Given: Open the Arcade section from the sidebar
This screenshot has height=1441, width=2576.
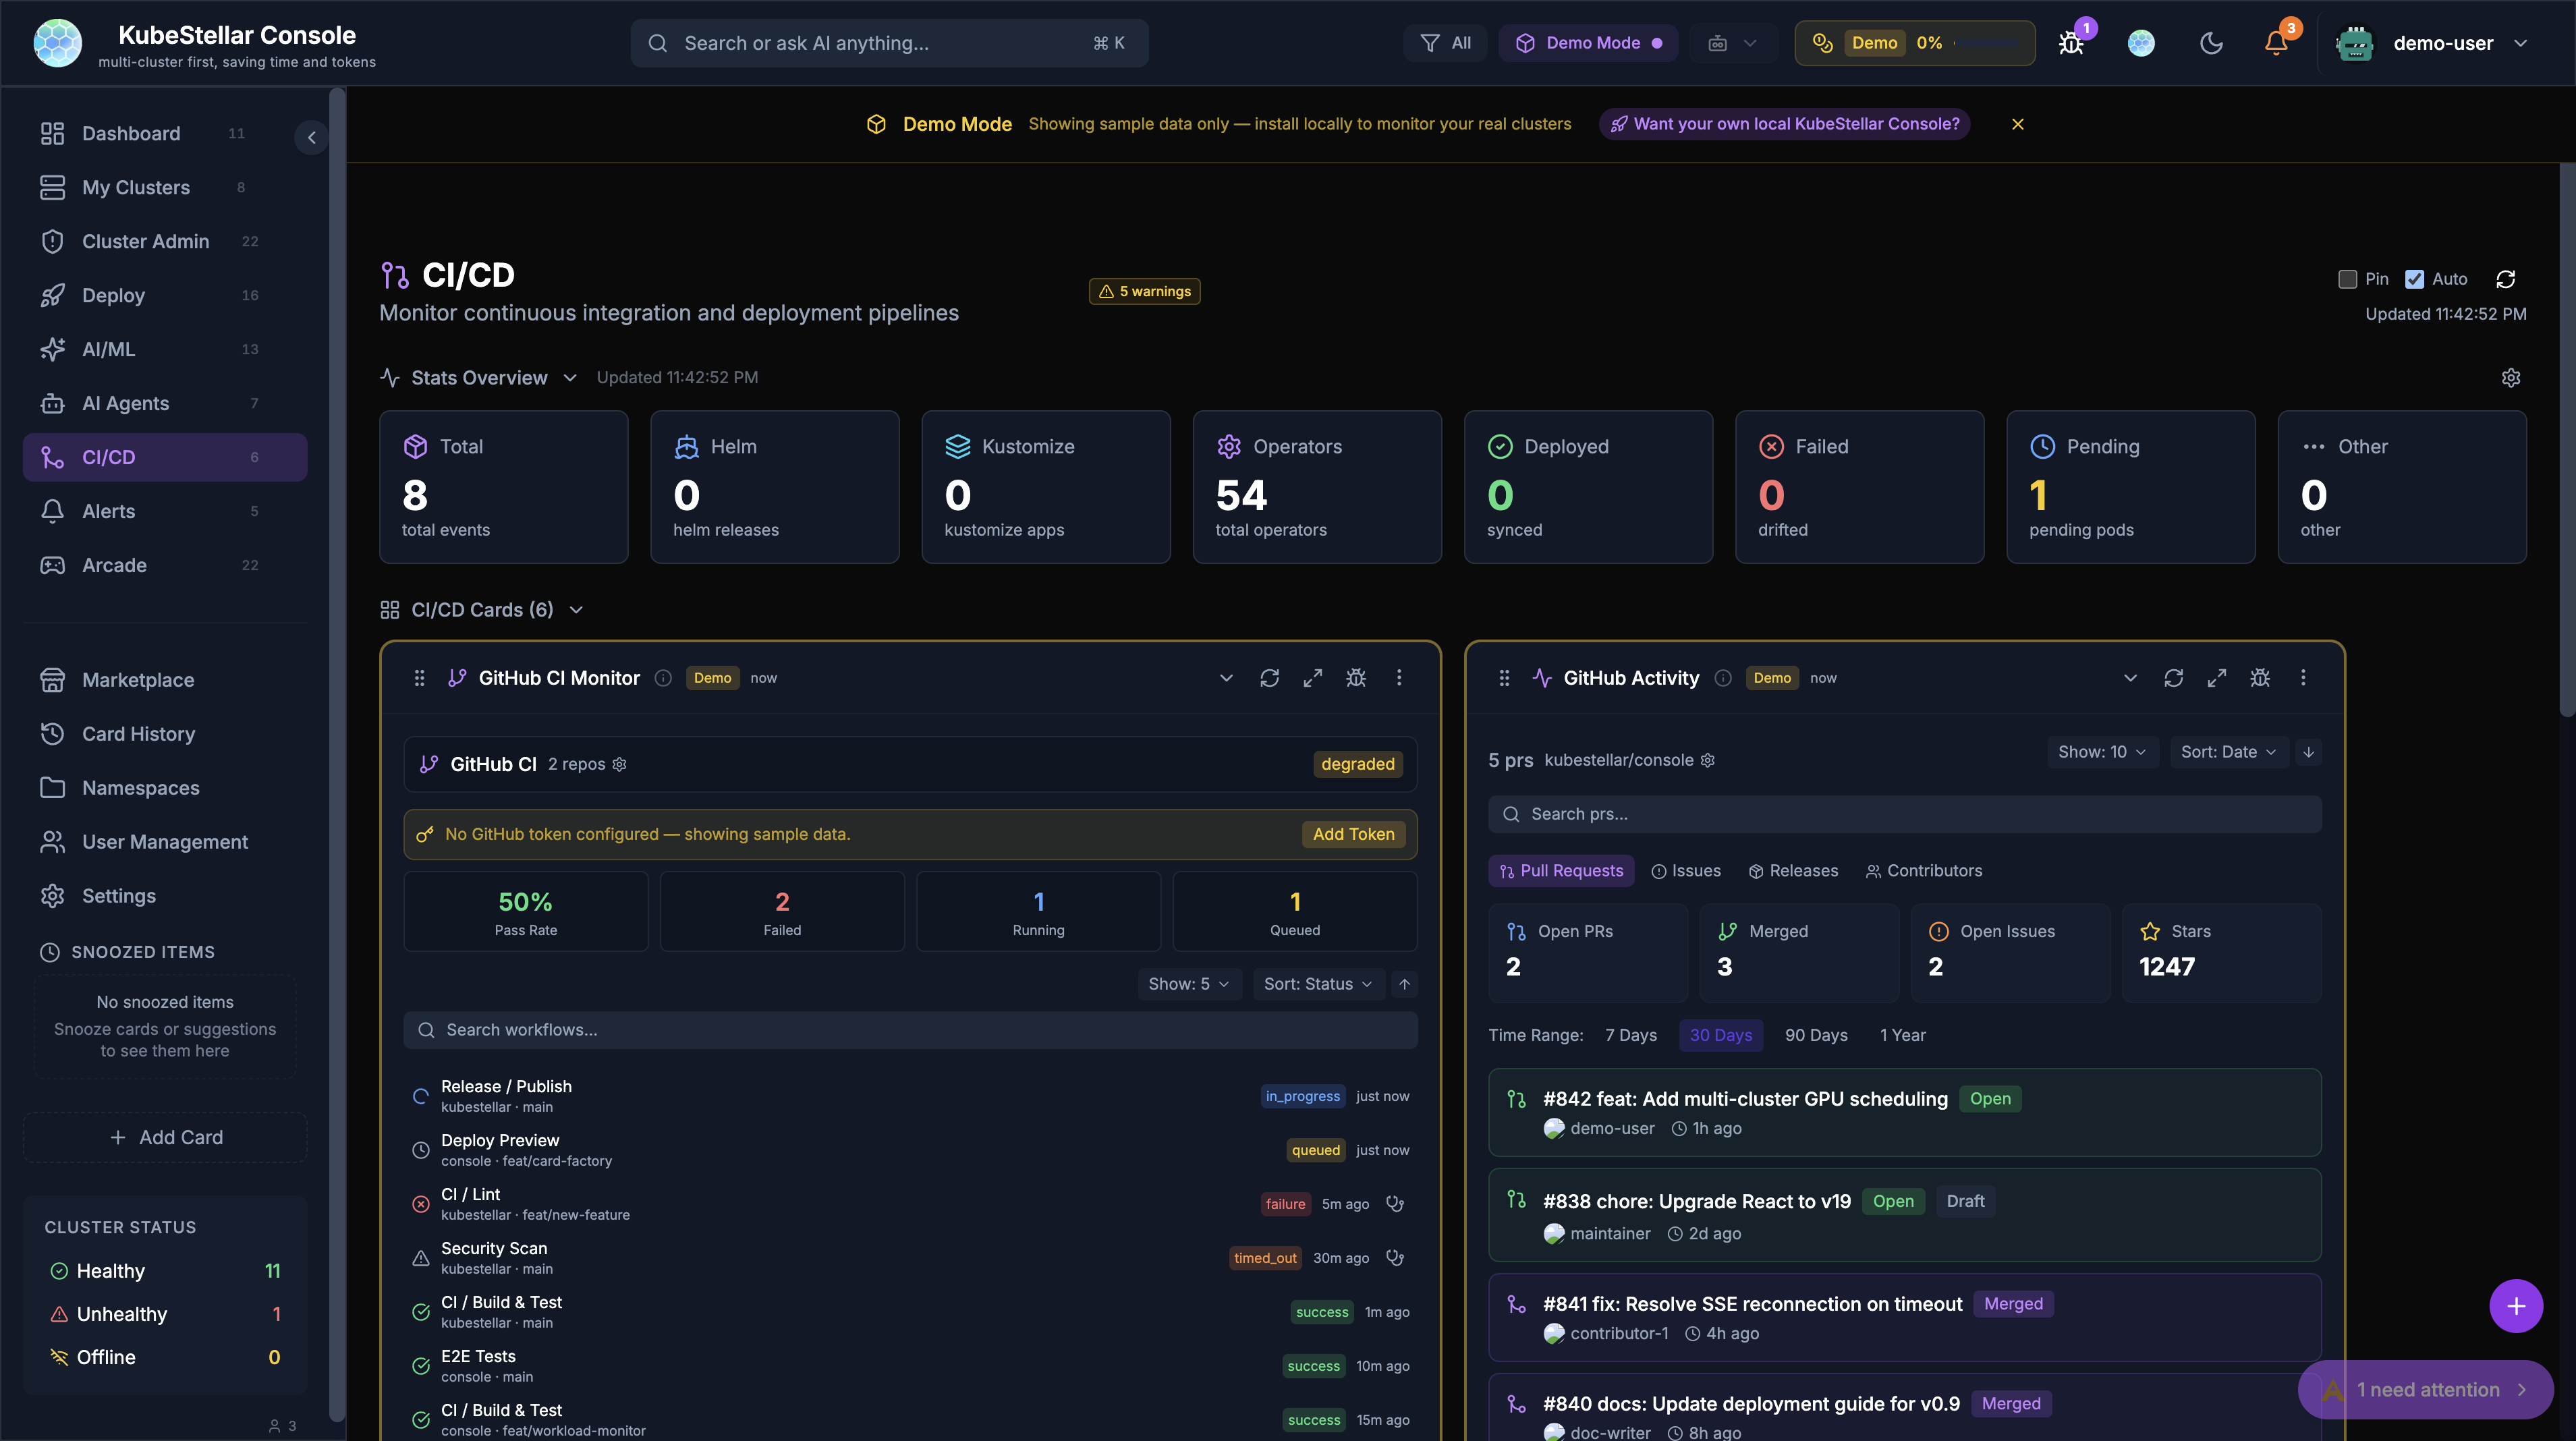Looking at the screenshot, I should tap(114, 565).
